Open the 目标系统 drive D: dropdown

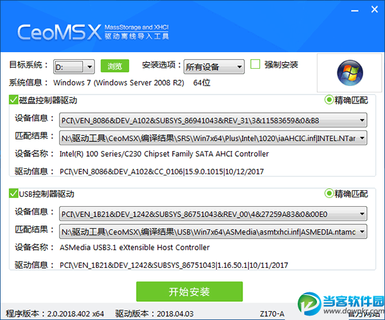74,67
